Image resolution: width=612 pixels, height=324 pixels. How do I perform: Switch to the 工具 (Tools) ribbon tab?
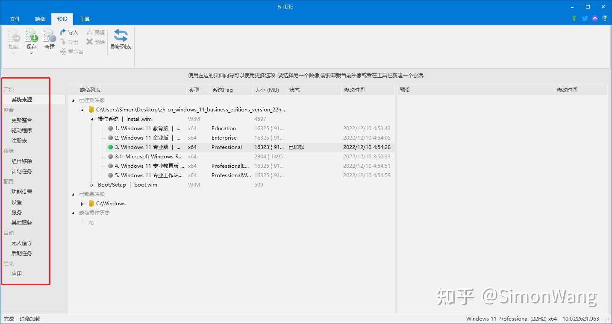pyautogui.click(x=84, y=19)
